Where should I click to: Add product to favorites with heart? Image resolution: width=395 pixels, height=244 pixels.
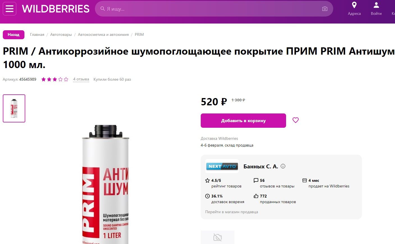[x=296, y=120]
